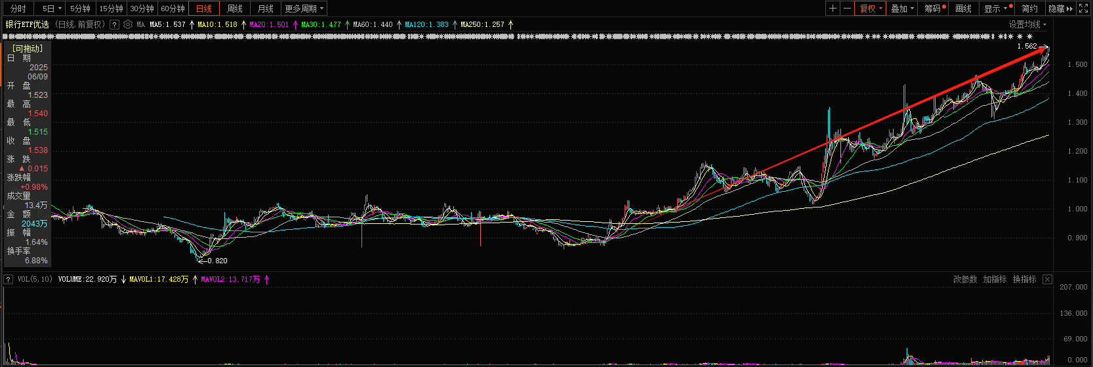Toggle the 画线 drawing tools
Image resolution: width=1093 pixels, height=367 pixels.
(963, 9)
